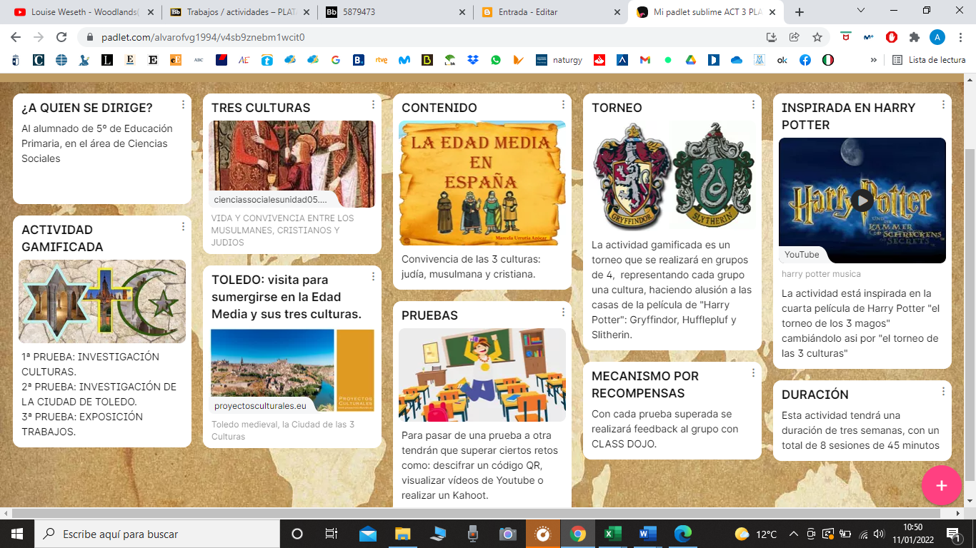The width and height of the screenshot is (976, 548).
Task: Reload the Padlet page
Action: point(61,37)
